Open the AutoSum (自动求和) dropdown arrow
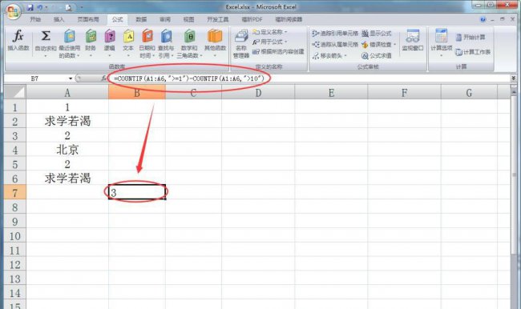 (x=46, y=56)
